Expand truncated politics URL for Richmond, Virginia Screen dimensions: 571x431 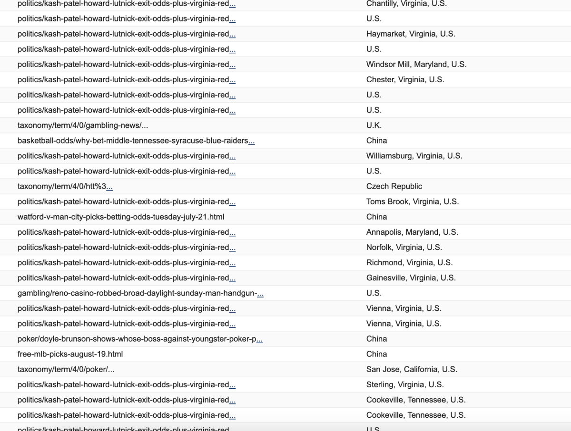pyautogui.click(x=232, y=263)
